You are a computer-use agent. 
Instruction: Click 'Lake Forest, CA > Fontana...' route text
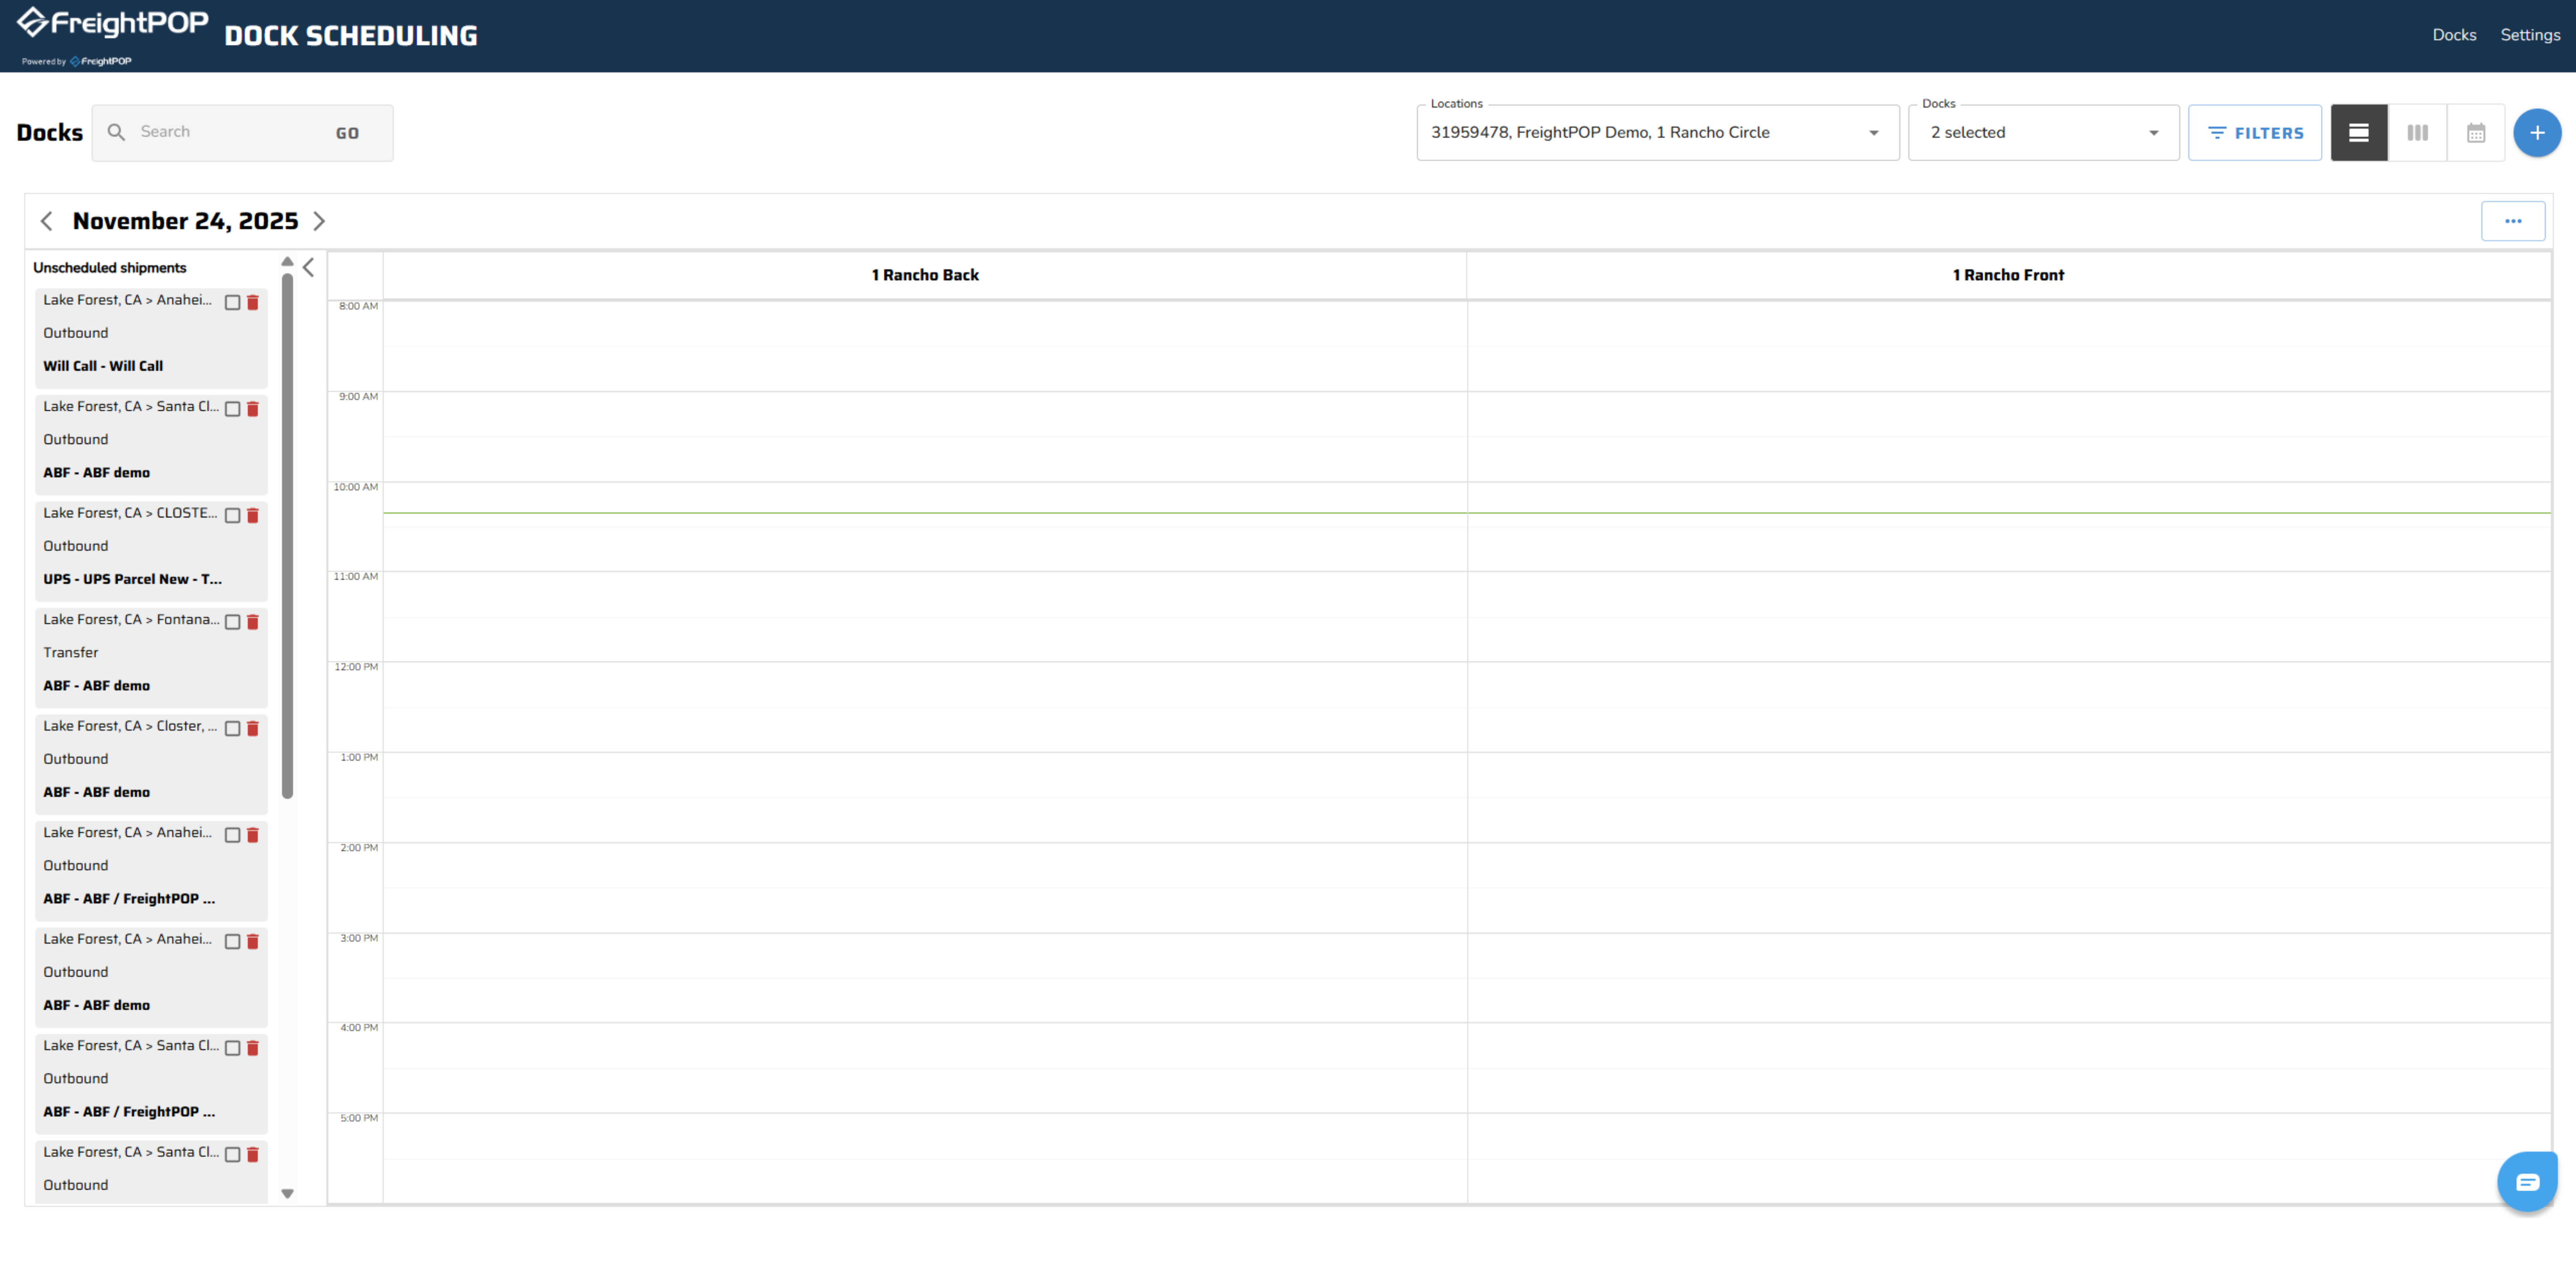coord(131,620)
